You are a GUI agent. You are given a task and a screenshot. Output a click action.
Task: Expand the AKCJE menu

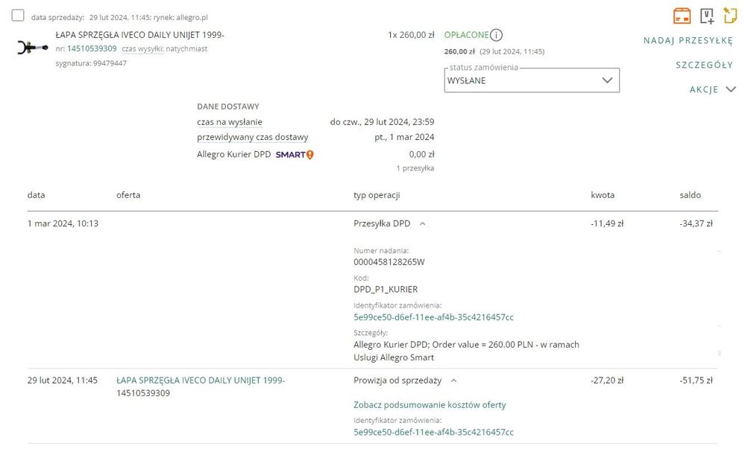(713, 90)
